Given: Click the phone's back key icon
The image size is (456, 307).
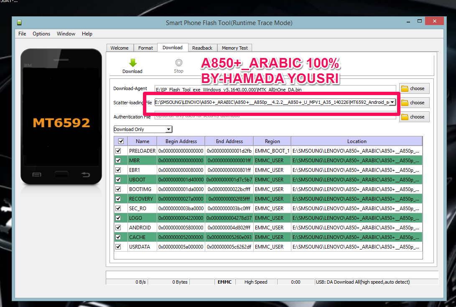Looking at the screenshot, I should point(86,174).
